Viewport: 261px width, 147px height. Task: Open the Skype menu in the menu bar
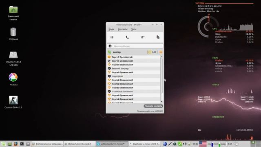tap(111, 29)
